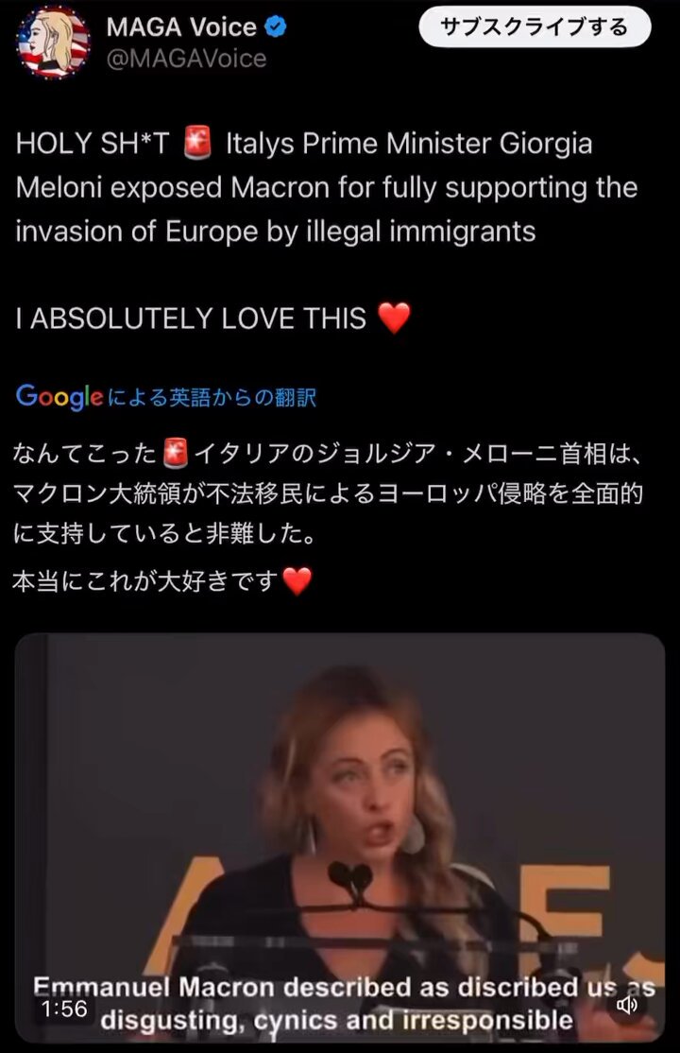
Task: Click the Google logo in translation label
Action: tap(59, 396)
